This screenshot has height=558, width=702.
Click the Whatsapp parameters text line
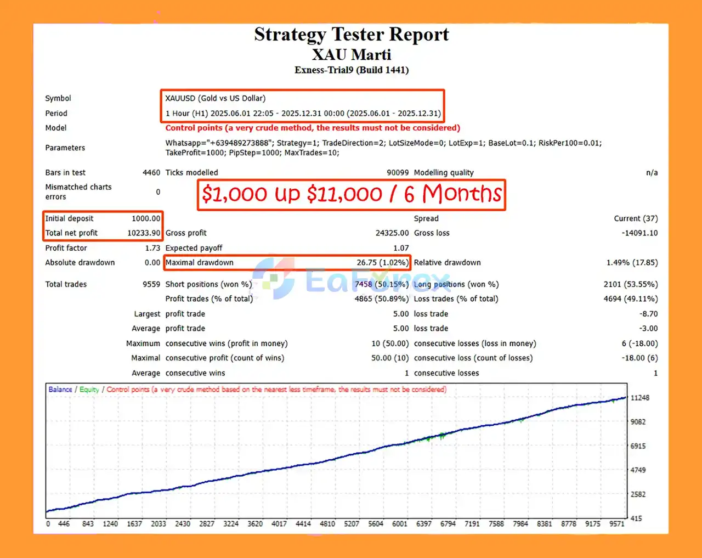(x=383, y=143)
